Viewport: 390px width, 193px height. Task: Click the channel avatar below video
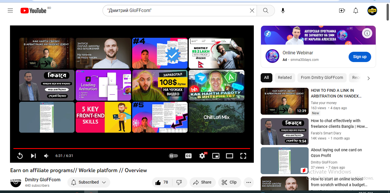(x=16, y=182)
